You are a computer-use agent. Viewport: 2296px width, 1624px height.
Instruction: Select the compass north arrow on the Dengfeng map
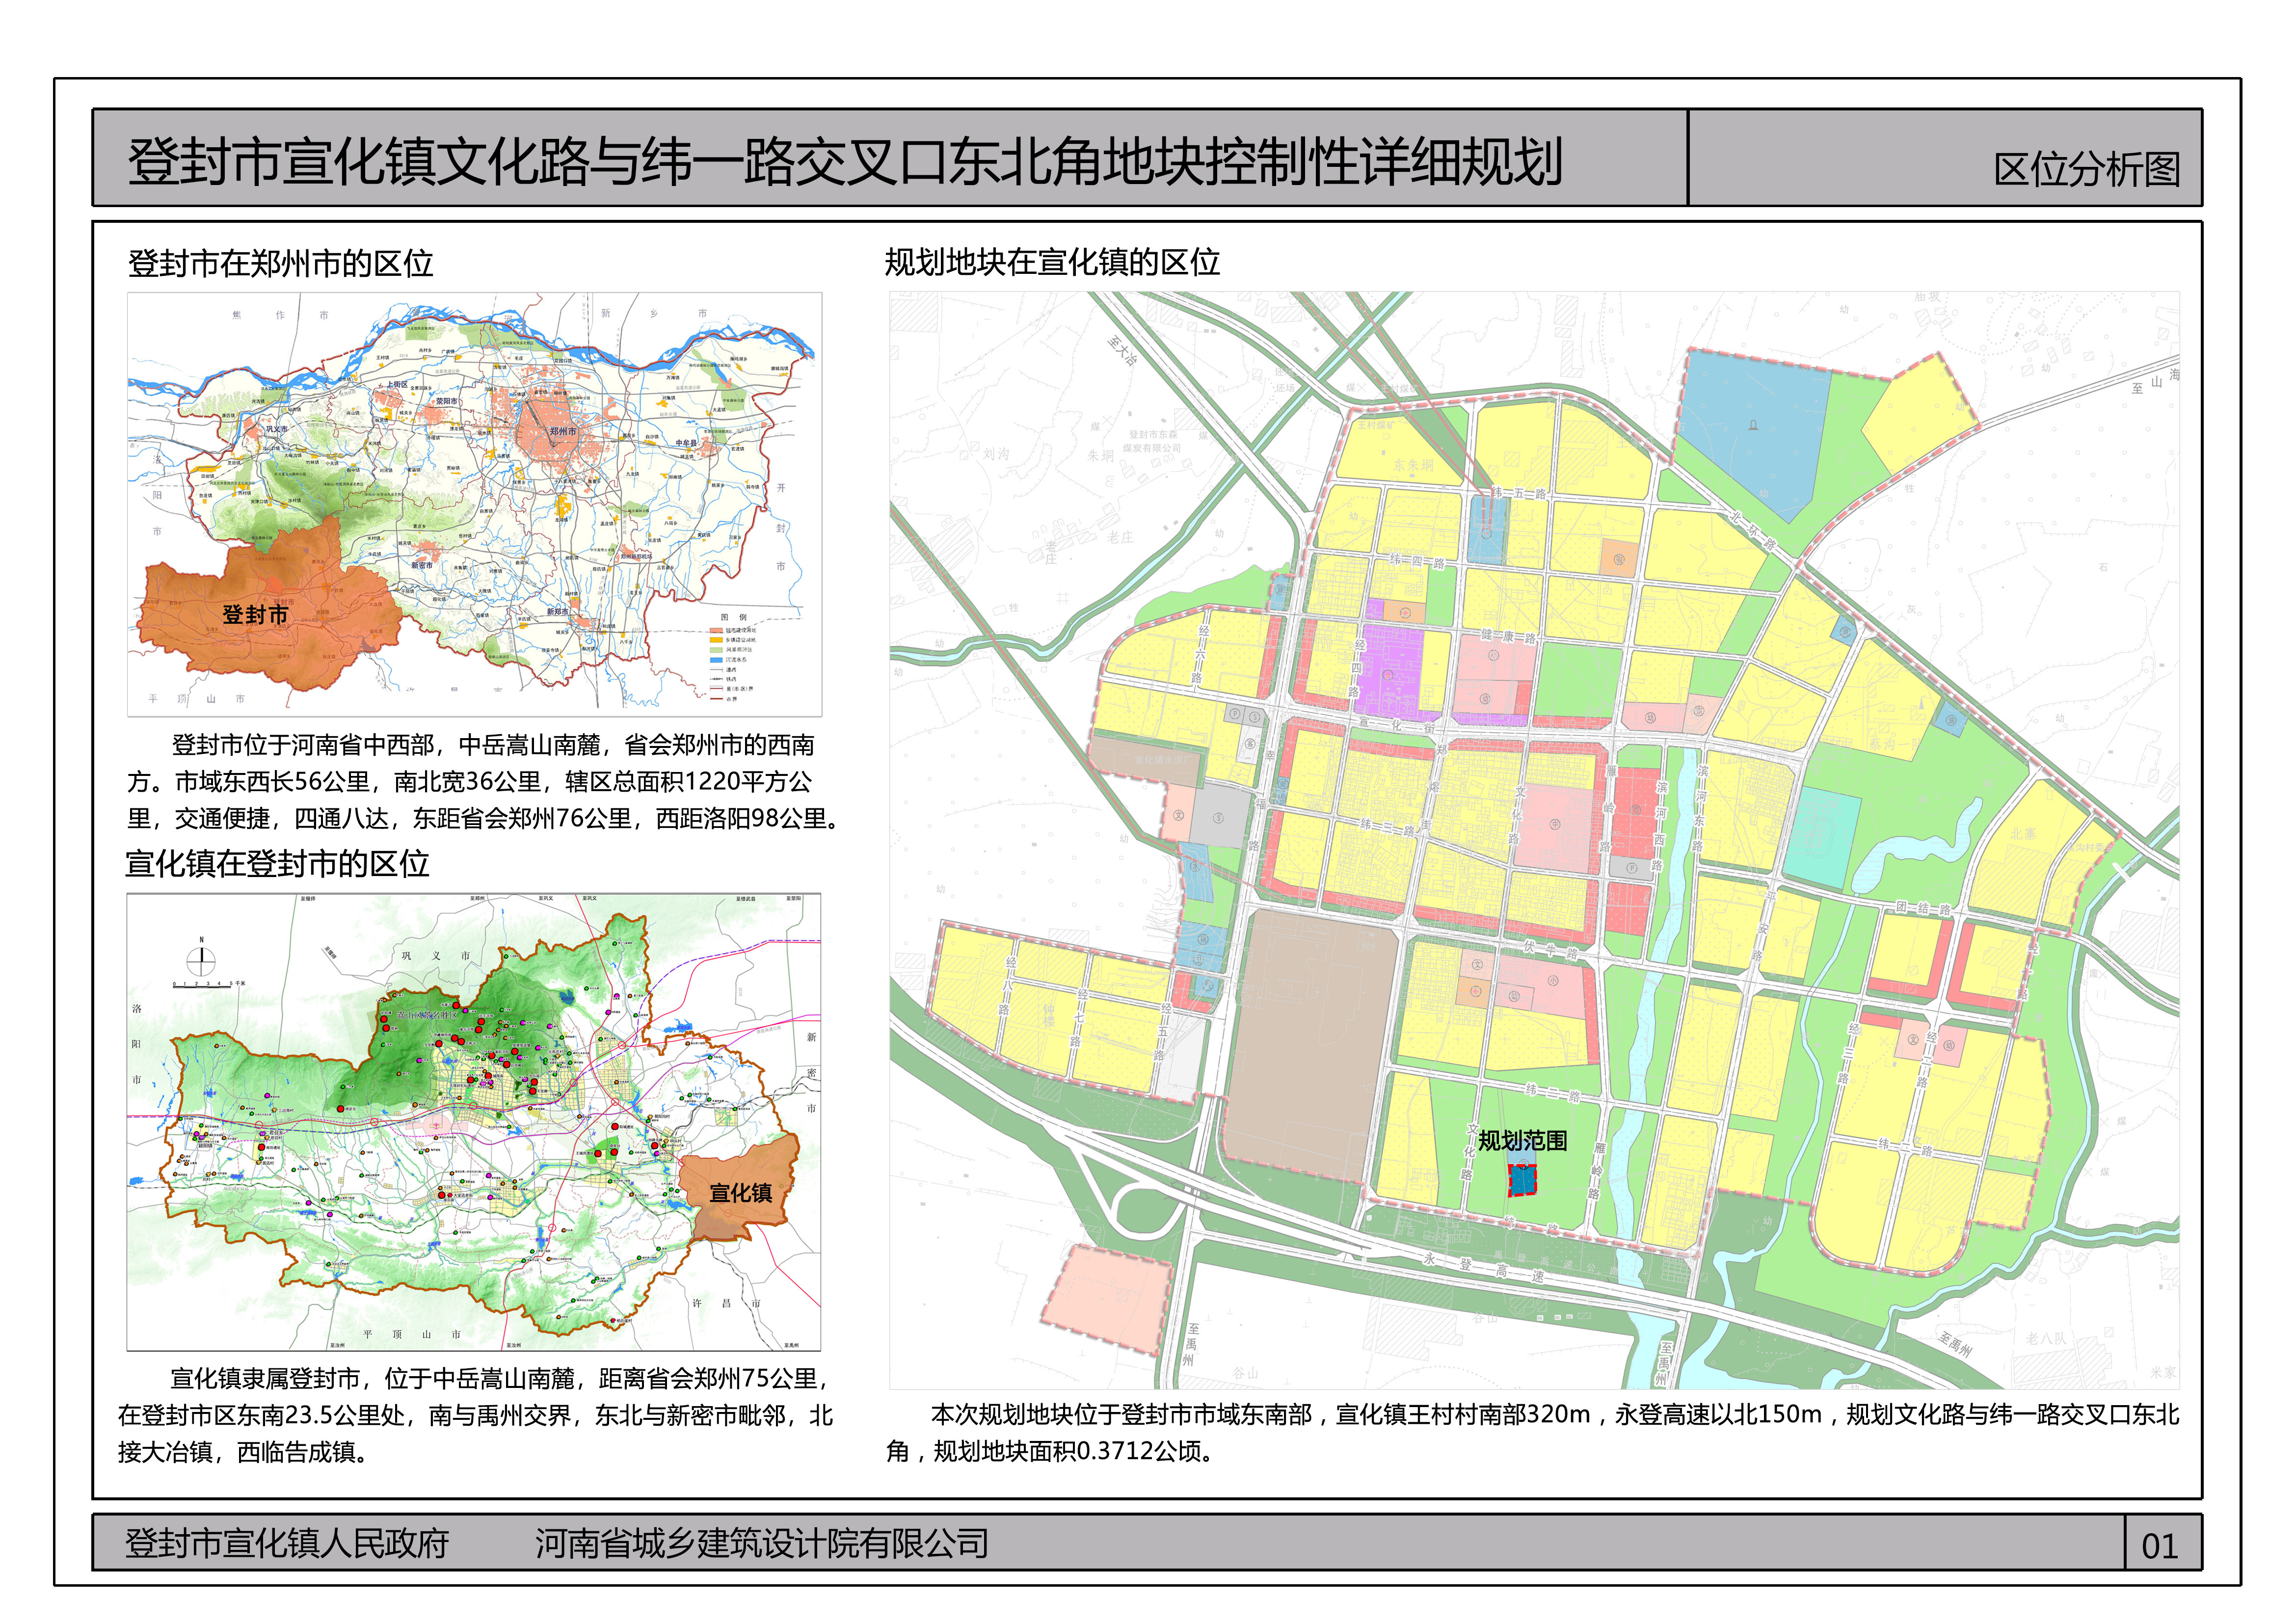[x=203, y=962]
